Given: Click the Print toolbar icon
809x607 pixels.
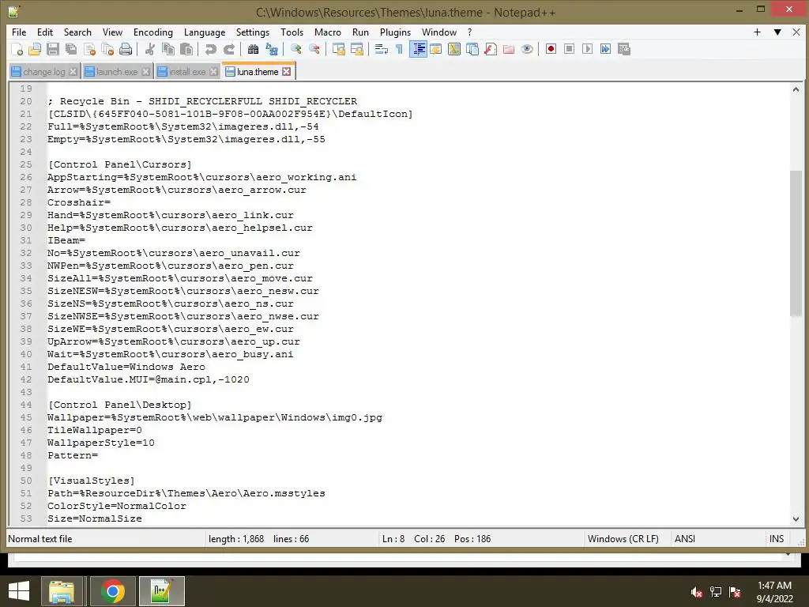Looking at the screenshot, I should pos(126,49).
